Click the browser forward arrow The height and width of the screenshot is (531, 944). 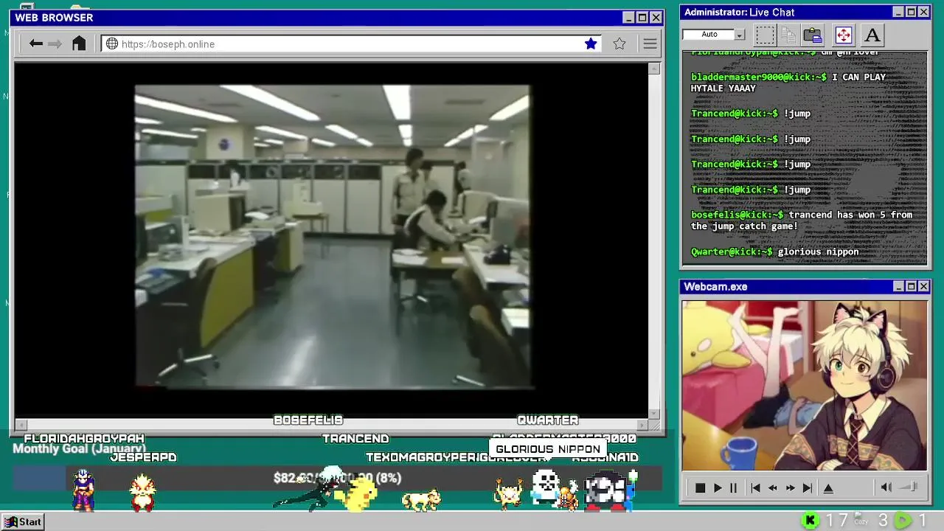pyautogui.click(x=55, y=44)
